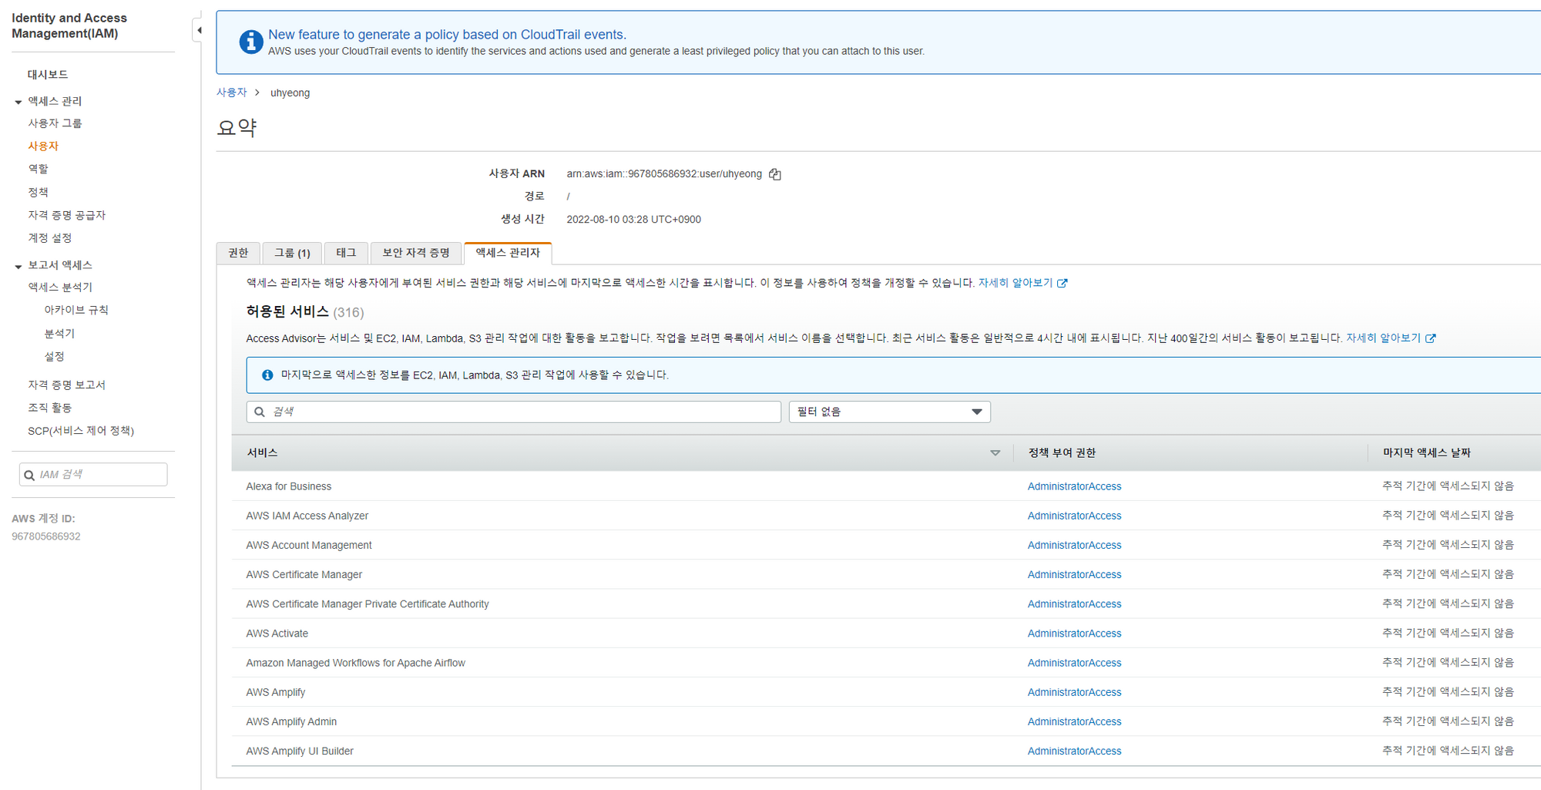Image resolution: width=1541 pixels, height=790 pixels.
Task: Open 액세스 분석기 in the sidebar
Action: pyautogui.click(x=60, y=287)
